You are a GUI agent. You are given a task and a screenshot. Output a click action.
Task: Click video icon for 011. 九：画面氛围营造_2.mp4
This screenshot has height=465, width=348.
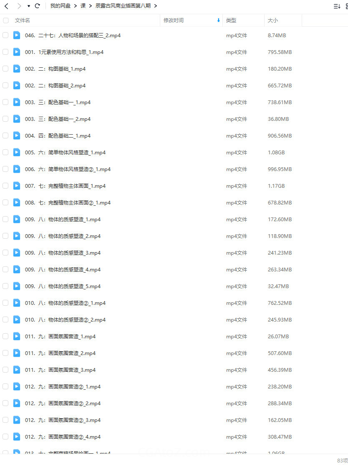(x=17, y=353)
